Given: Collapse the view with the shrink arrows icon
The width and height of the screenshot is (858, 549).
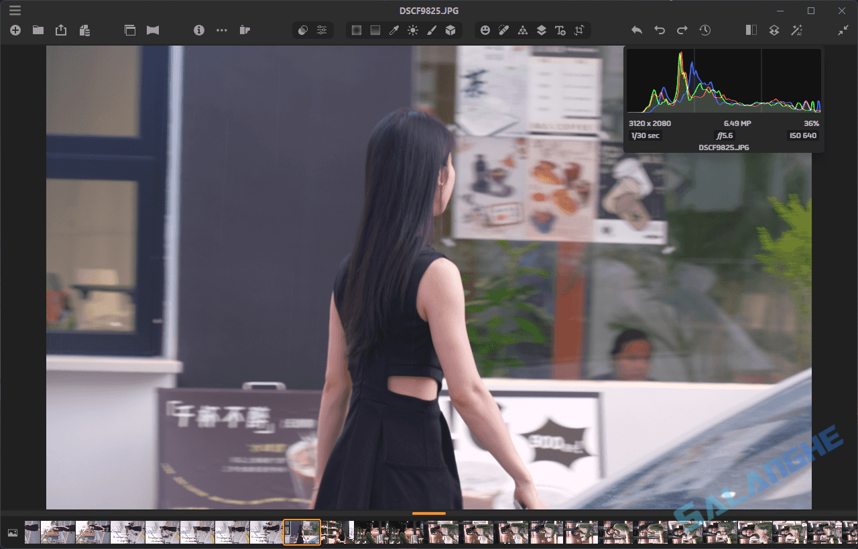Looking at the screenshot, I should [x=842, y=29].
